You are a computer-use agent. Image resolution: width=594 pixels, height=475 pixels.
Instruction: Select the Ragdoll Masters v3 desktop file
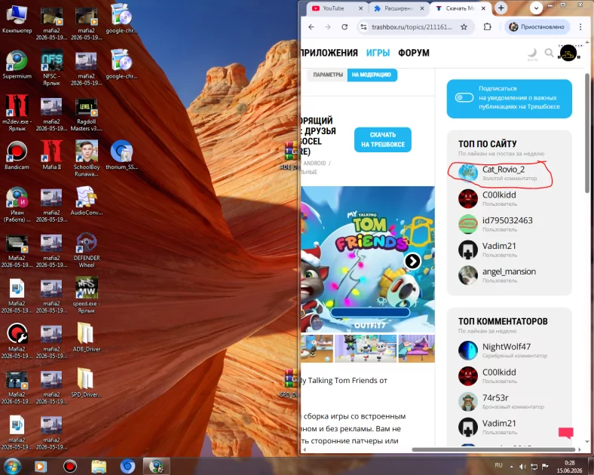point(87,113)
